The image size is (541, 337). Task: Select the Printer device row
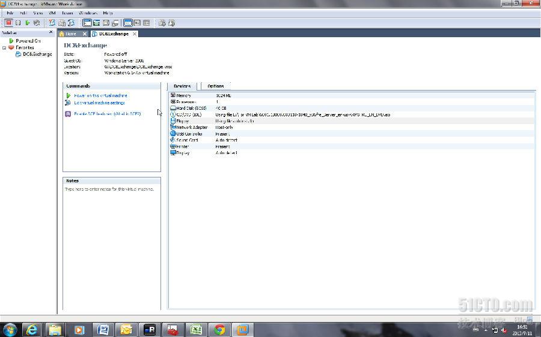352,146
